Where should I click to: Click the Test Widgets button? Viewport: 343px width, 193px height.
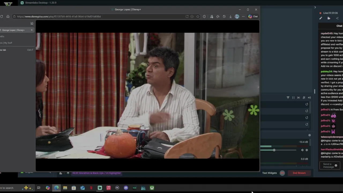click(269, 173)
